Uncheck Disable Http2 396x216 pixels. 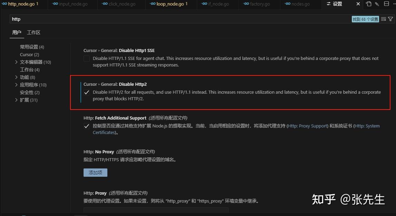(x=87, y=92)
